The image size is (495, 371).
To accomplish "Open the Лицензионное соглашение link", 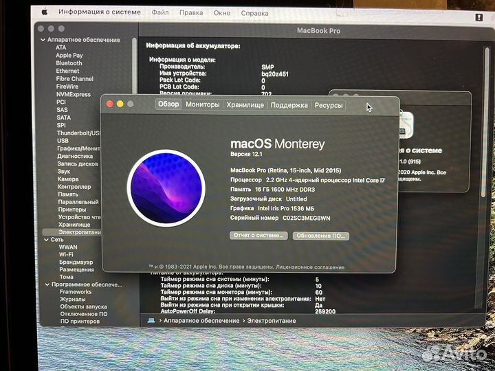I will [310, 267].
